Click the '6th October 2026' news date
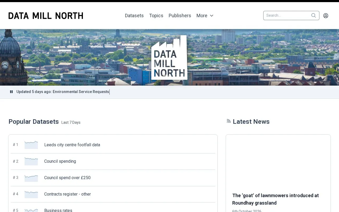The width and height of the screenshot is (339, 212). pyautogui.click(x=247, y=211)
